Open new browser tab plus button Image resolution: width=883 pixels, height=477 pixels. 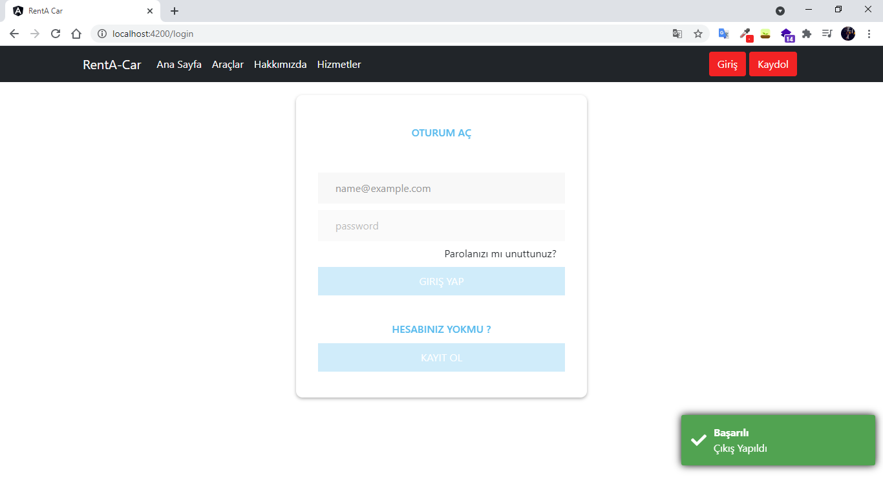coord(175,11)
